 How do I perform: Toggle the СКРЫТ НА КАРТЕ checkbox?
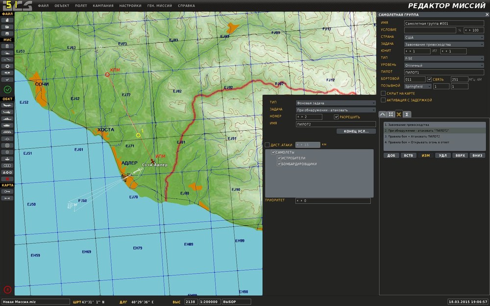pos(383,93)
